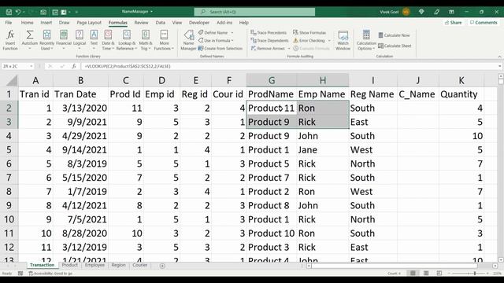The height and width of the screenshot is (283, 504).
Task: Add a new sheet with the plus button
Action: [x=162, y=266]
